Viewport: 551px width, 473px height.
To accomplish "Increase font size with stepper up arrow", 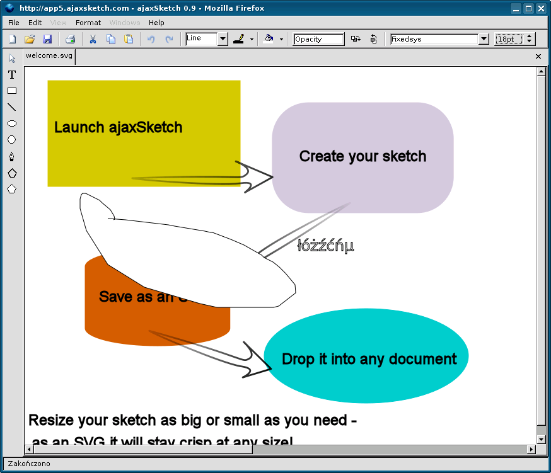I will 530,36.
